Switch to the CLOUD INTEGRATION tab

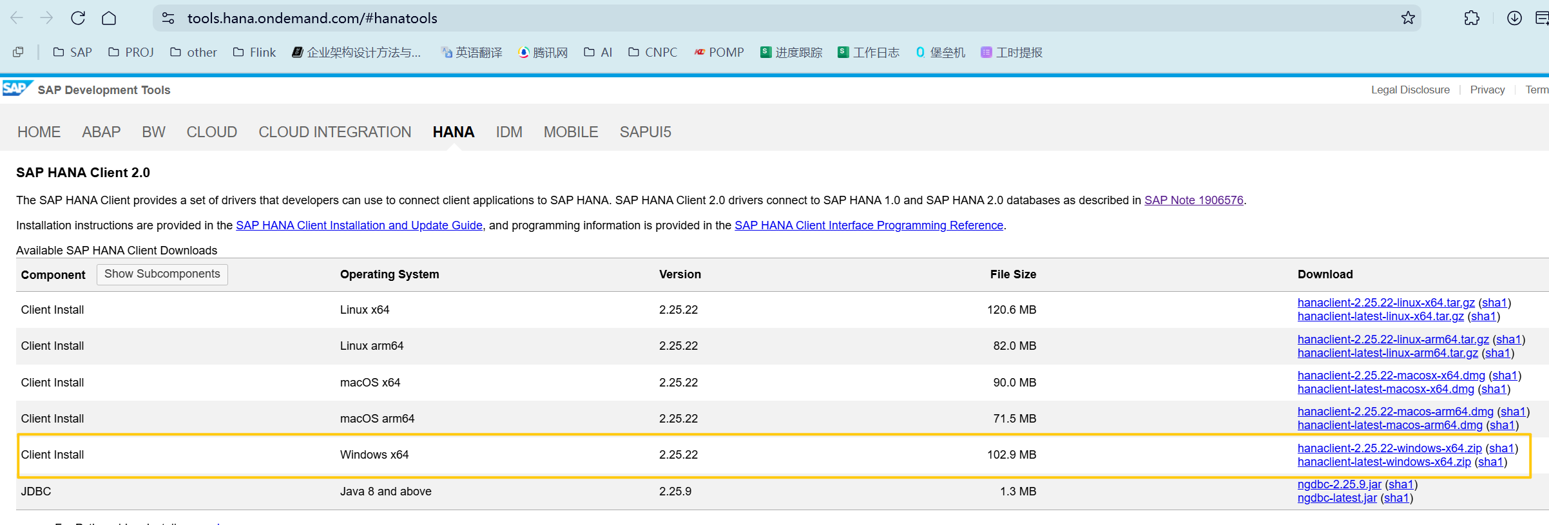point(335,132)
